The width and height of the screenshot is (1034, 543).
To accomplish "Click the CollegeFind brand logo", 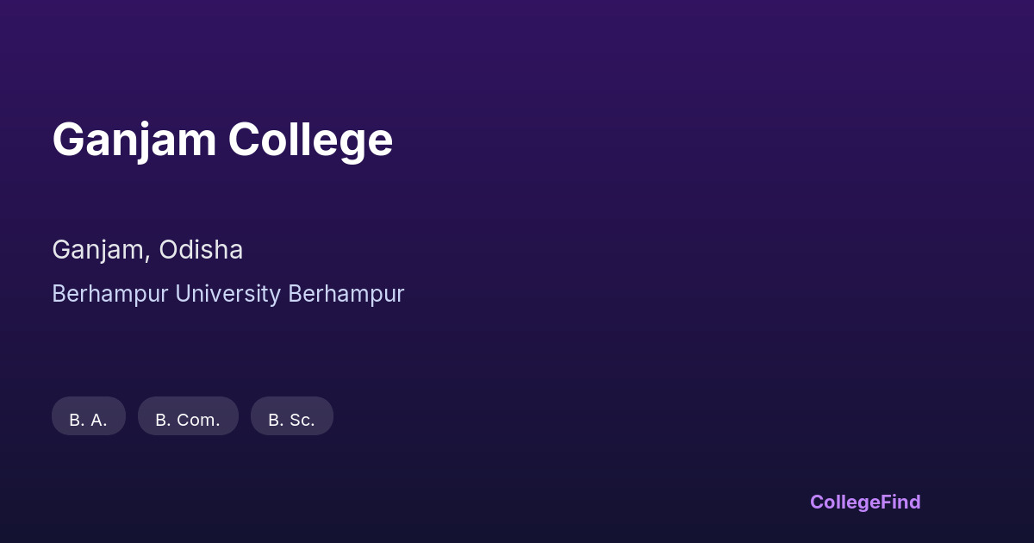I will point(865,502).
